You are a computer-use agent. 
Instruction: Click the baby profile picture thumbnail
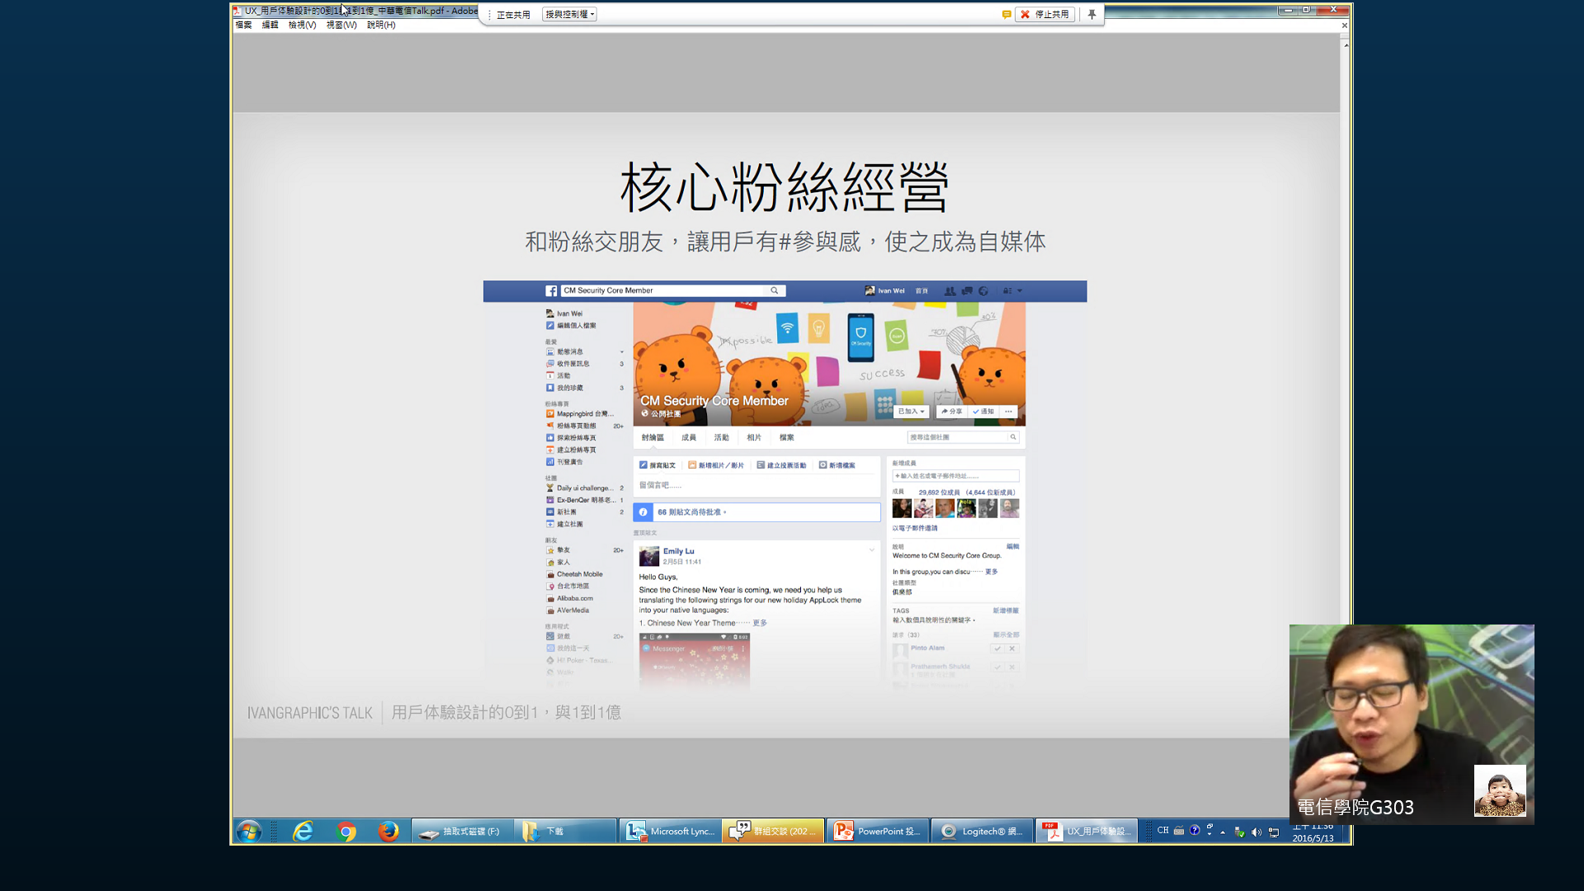1499,790
